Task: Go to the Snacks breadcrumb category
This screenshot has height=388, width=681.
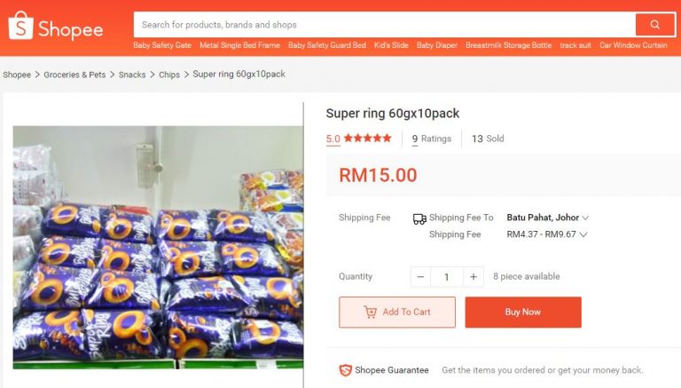Action: click(x=132, y=75)
